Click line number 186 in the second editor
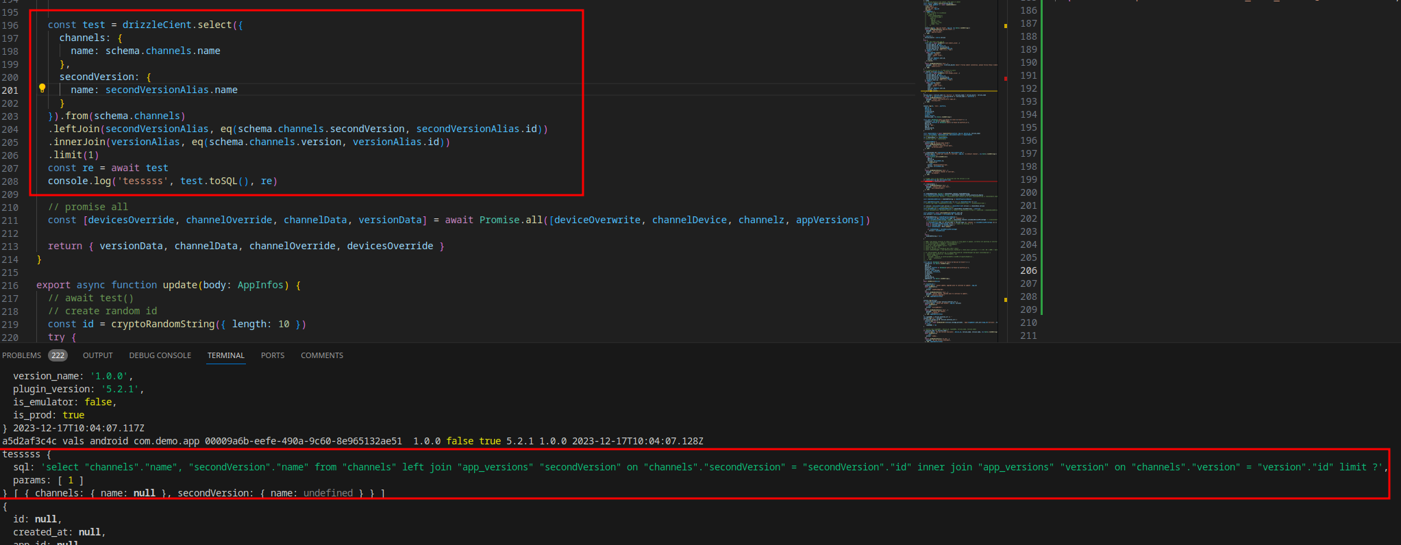 coord(1028,10)
